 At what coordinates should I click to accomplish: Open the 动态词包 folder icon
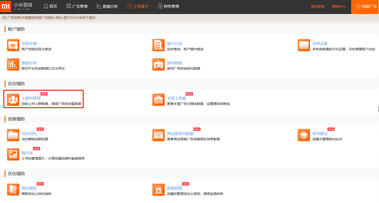point(13,135)
